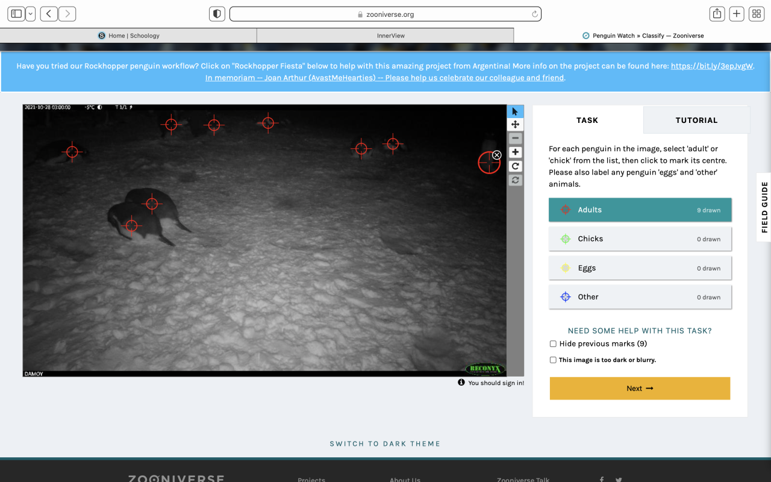
Task: Rotate the image with the rotate icon
Action: point(515,166)
